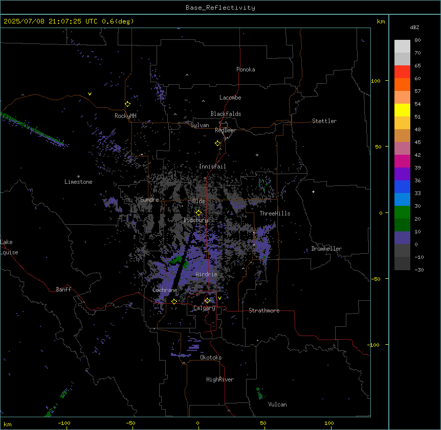
Task: Click the Limestone label on map
Action: [78, 182]
